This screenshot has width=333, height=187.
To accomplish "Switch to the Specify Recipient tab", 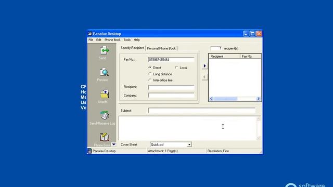I will click(x=132, y=48).
